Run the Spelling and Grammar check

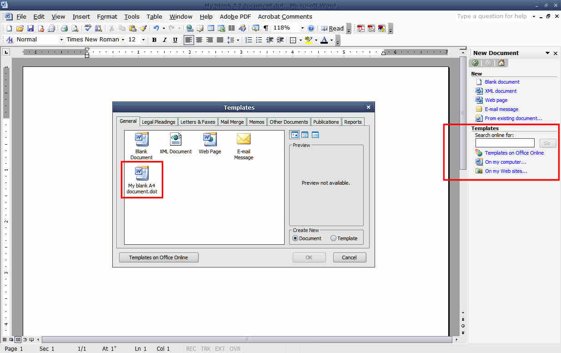coord(88,28)
